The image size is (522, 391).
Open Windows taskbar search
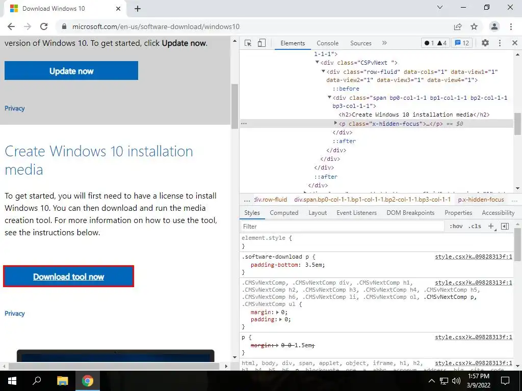coord(37,381)
